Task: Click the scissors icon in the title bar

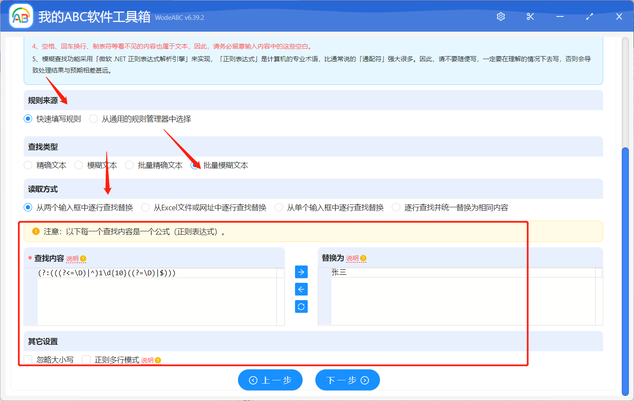Action: click(x=530, y=16)
